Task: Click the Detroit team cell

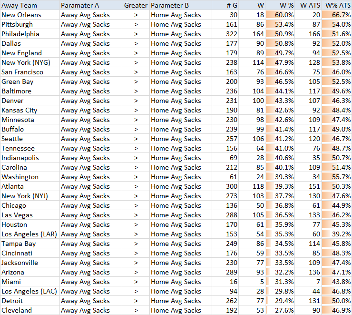Action: [x=29, y=301]
